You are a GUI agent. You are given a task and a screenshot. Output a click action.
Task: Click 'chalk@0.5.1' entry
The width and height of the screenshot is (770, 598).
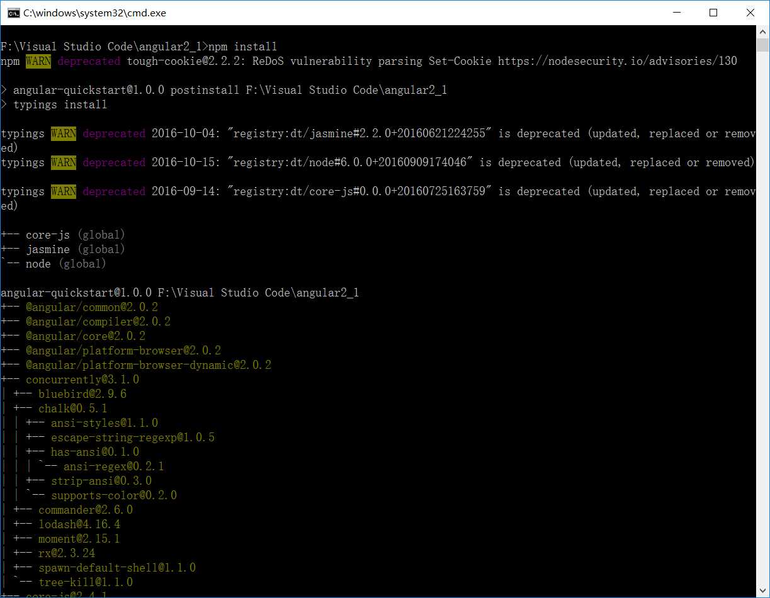coord(73,409)
